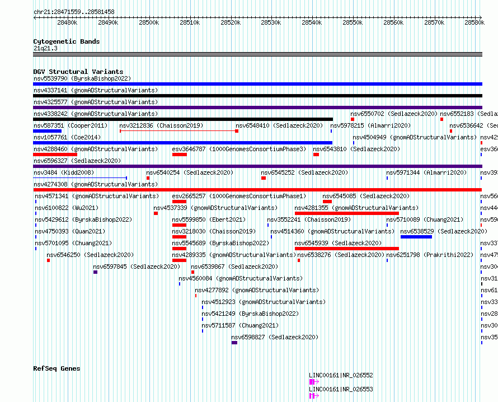This screenshot has height=402, width=498.
Task: Click the chr21:28471559..28581458 coordinate label
Action: coord(74,12)
